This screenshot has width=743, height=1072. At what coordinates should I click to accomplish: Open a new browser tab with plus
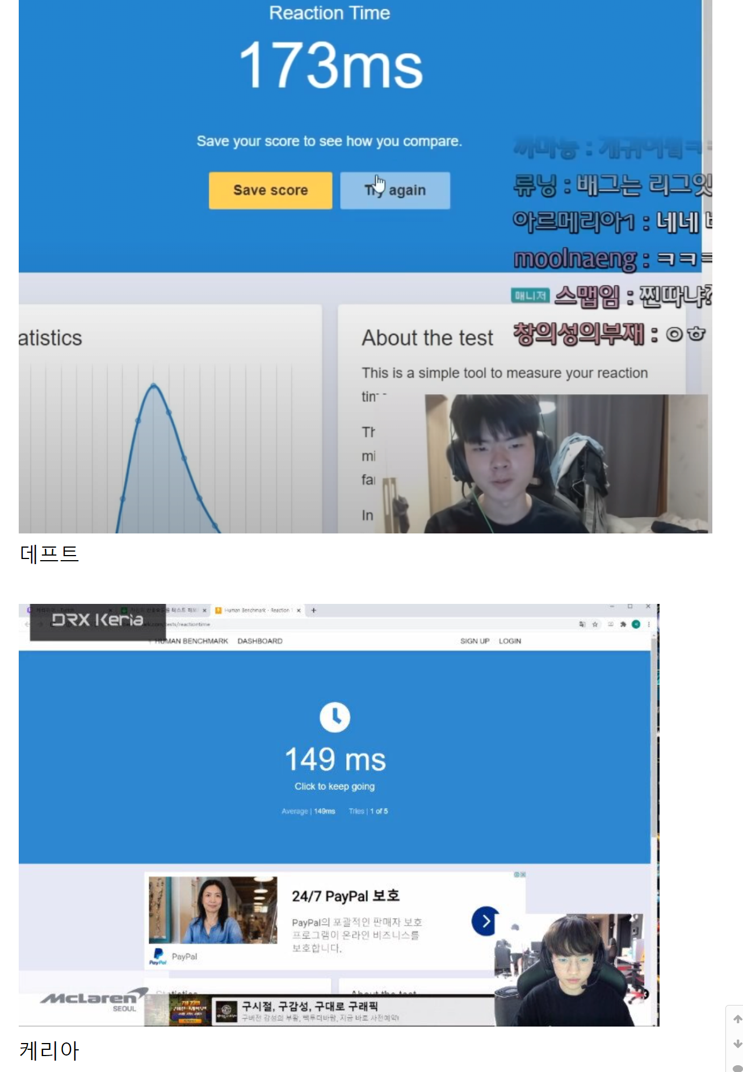click(x=313, y=610)
